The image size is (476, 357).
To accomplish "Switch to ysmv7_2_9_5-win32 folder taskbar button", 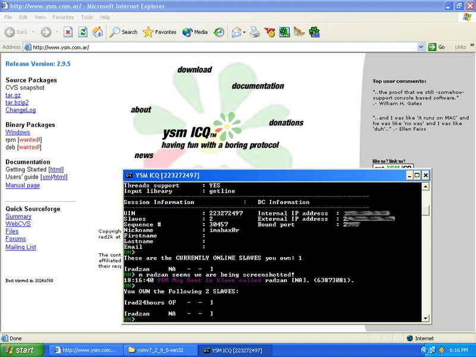I will (x=159, y=350).
